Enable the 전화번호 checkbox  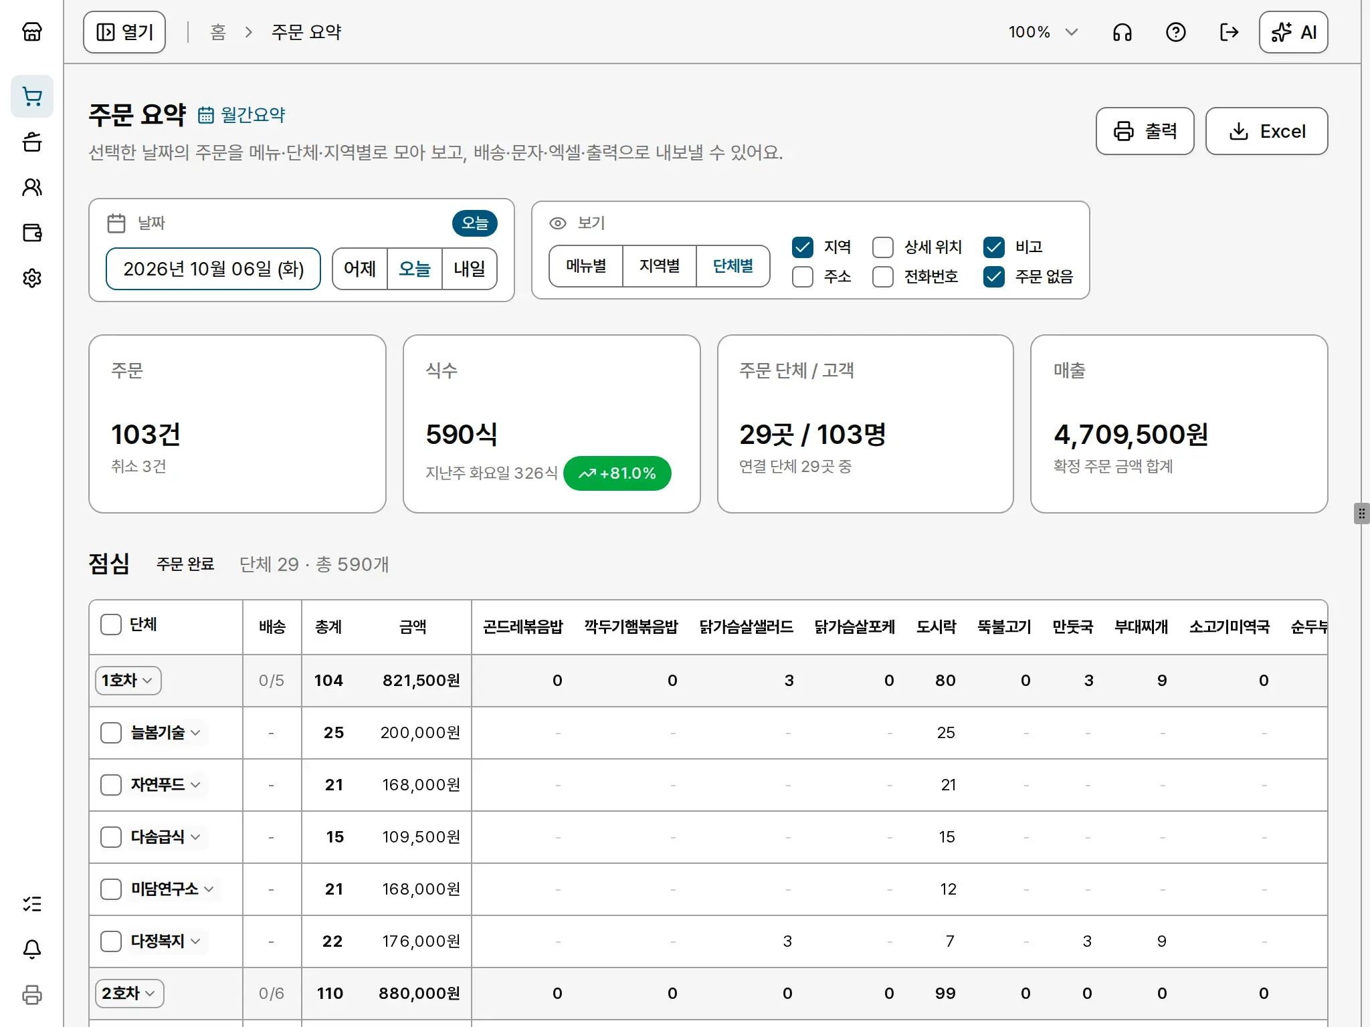click(883, 277)
